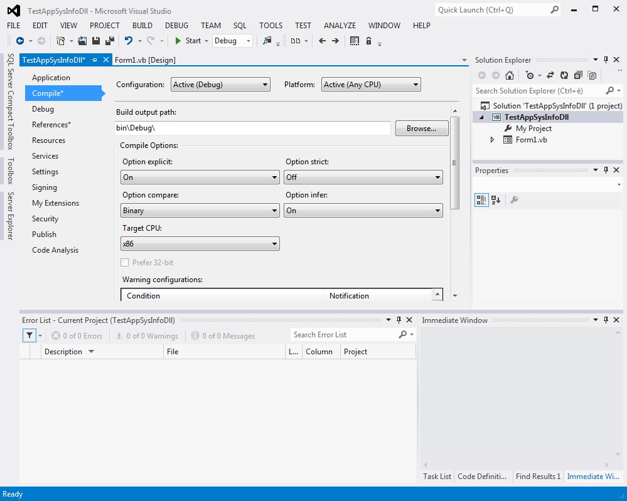Open the Option infer dropdown

[363, 211]
